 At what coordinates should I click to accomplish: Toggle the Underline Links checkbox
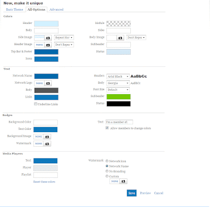coord(36,104)
